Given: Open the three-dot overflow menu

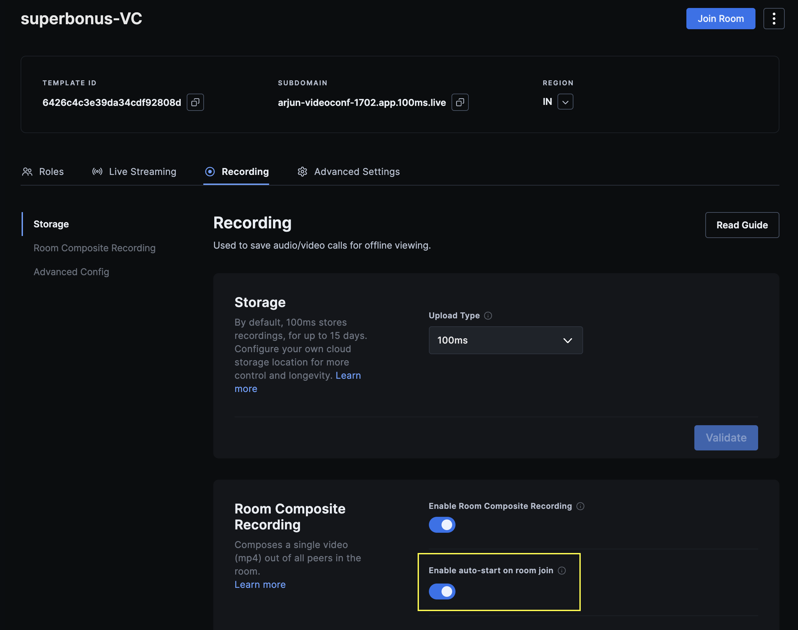Looking at the screenshot, I should 774,19.
